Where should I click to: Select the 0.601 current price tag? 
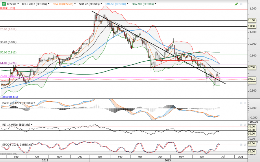pos(251,79)
